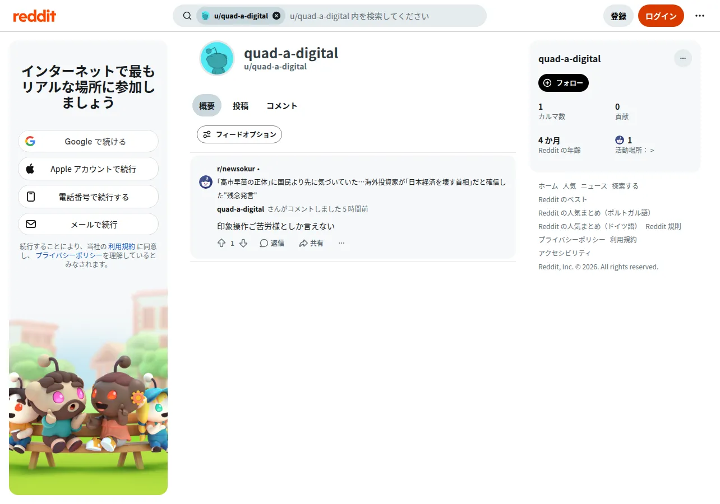Click the 貢献 label
The height and width of the screenshot is (504, 720).
tap(622, 116)
